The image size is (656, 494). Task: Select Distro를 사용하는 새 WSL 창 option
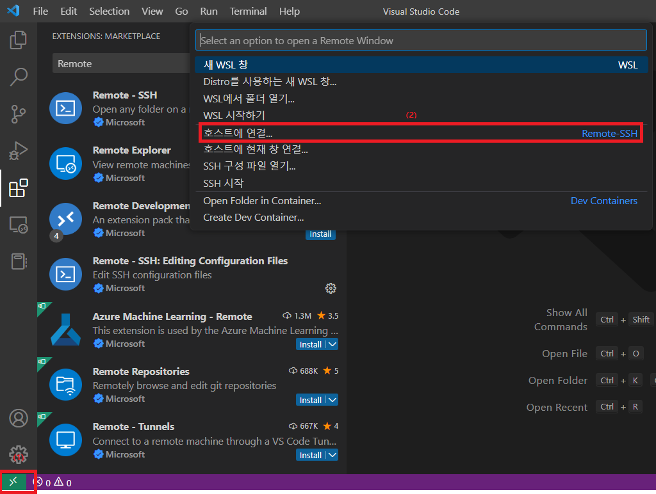tap(422, 81)
